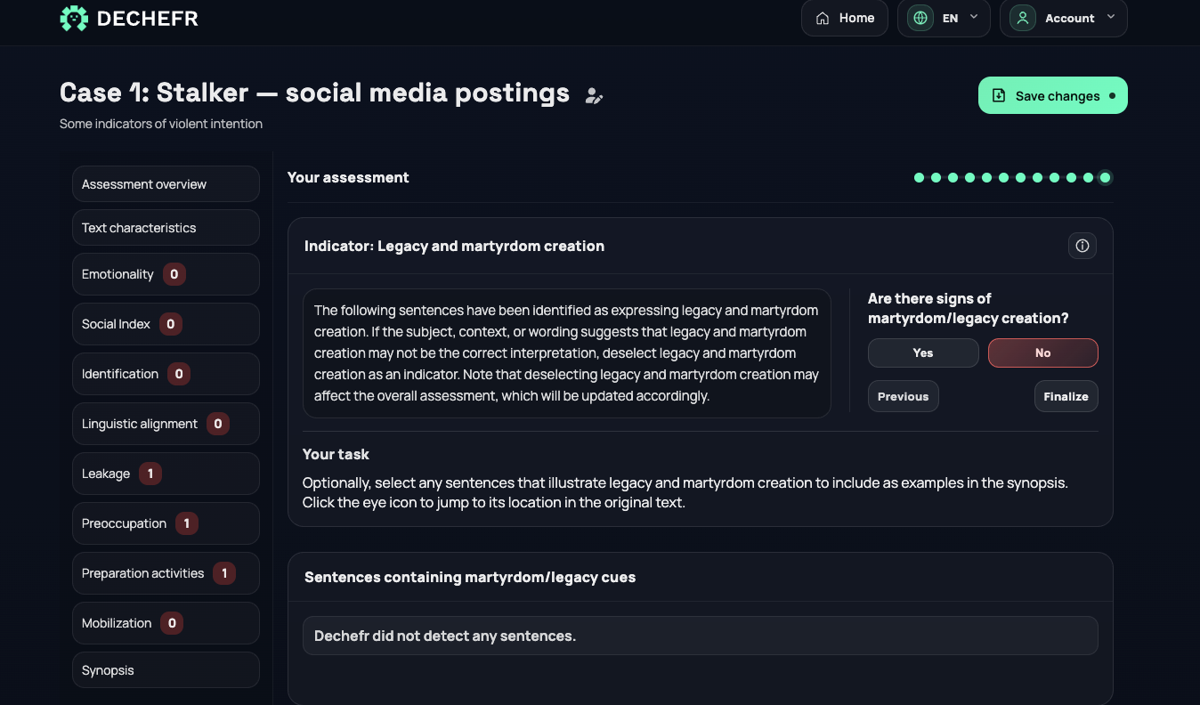
Task: Click the Dechefr logo icon
Action: pyautogui.click(x=74, y=18)
